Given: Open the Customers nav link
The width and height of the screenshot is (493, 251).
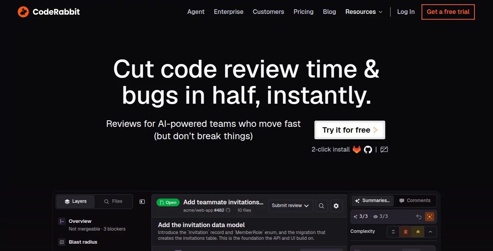Looking at the screenshot, I should [269, 12].
